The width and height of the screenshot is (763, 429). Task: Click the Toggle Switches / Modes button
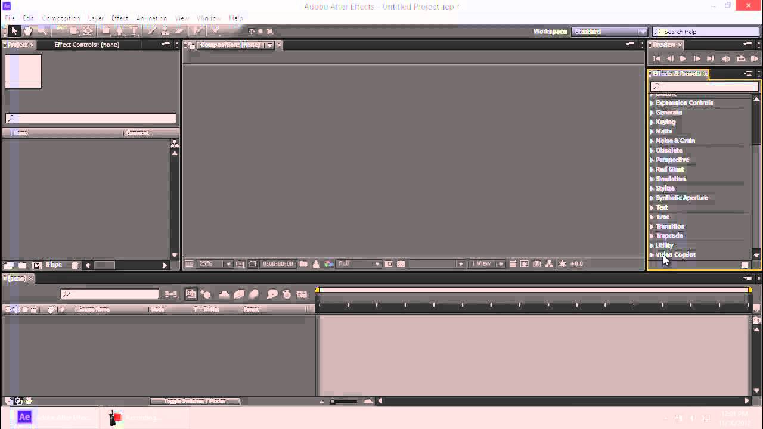195,401
